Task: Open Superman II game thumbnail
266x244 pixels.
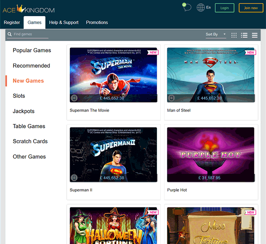Action: (x=114, y=155)
